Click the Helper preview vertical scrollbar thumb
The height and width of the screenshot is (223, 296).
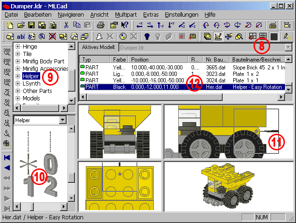tap(72, 177)
